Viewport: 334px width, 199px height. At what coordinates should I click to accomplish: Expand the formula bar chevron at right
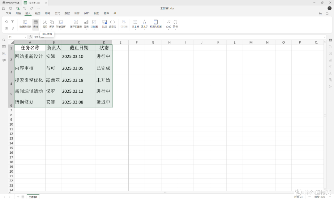pos(325,37)
